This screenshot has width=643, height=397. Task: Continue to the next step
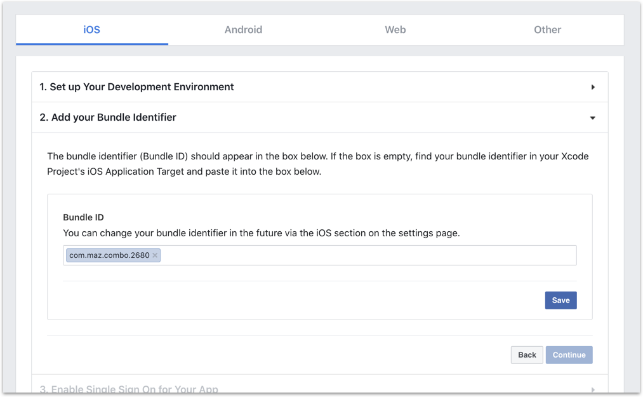pyautogui.click(x=569, y=354)
